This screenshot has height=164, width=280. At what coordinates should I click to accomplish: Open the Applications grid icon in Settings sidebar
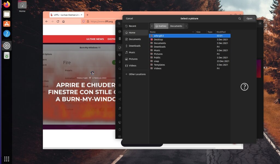pyautogui.click(x=120, y=78)
